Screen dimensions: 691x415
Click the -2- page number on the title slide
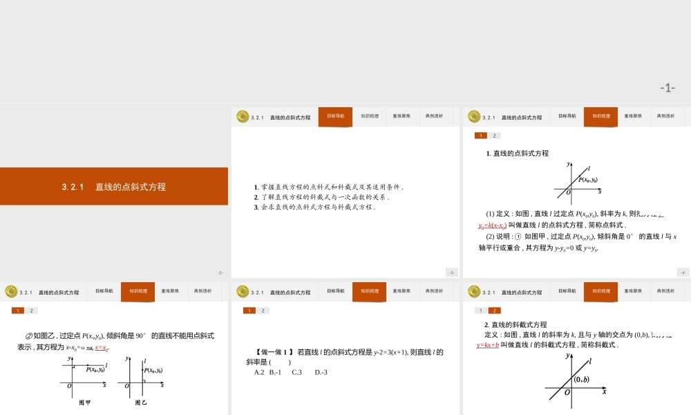(220, 273)
